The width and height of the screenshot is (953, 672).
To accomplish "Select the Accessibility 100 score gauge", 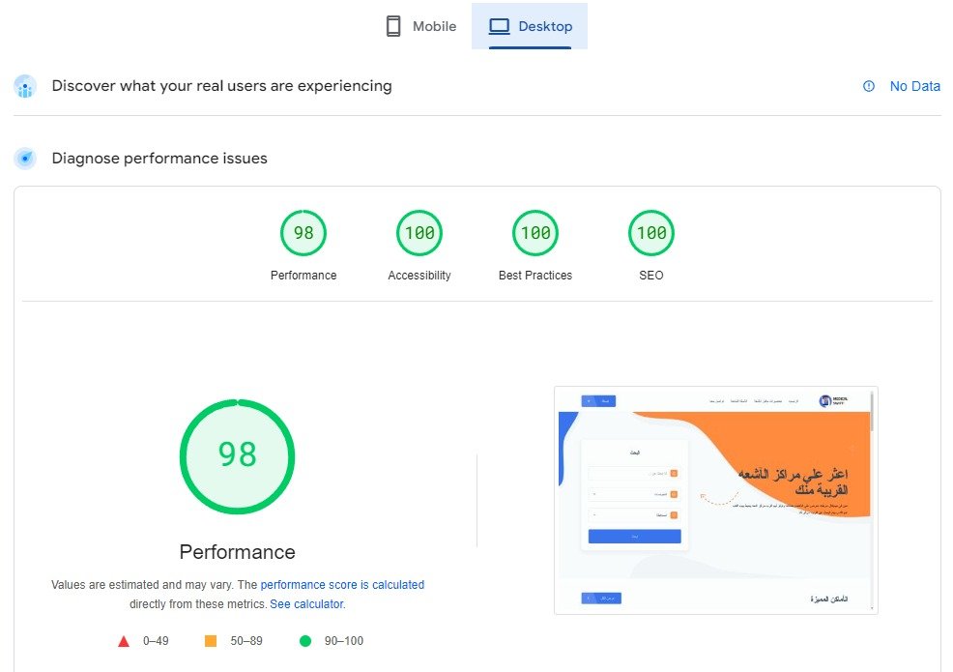I will point(419,233).
